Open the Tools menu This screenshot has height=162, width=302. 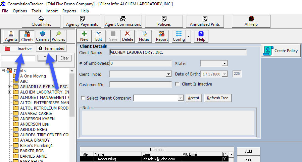36,11
